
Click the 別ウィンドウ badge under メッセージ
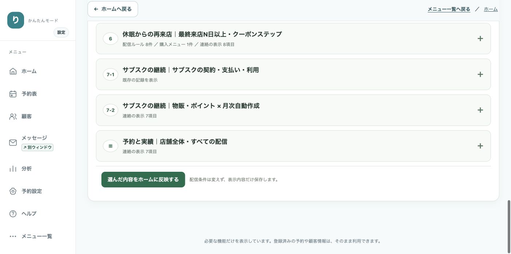tap(38, 147)
